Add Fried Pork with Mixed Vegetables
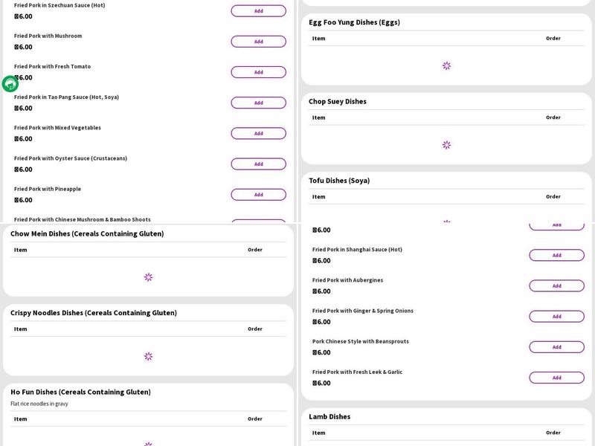The width and height of the screenshot is (595, 446). click(x=258, y=134)
